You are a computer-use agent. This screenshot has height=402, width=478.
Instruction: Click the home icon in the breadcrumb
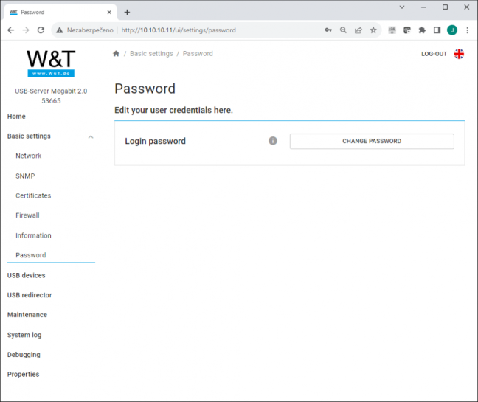(x=116, y=54)
